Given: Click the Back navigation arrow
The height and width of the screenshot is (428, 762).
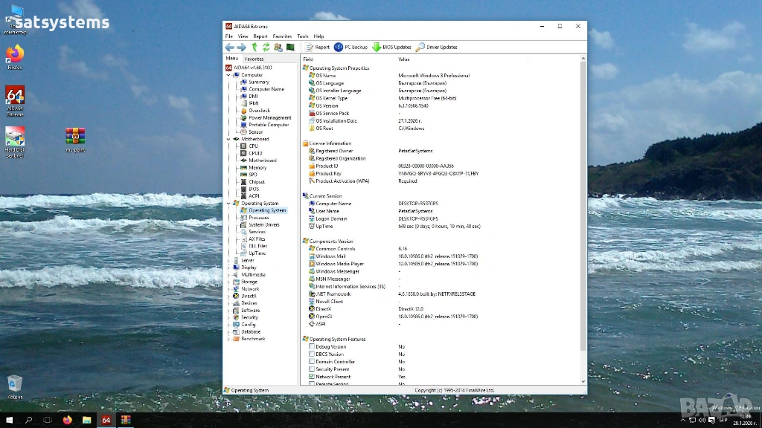Looking at the screenshot, I should coord(230,47).
